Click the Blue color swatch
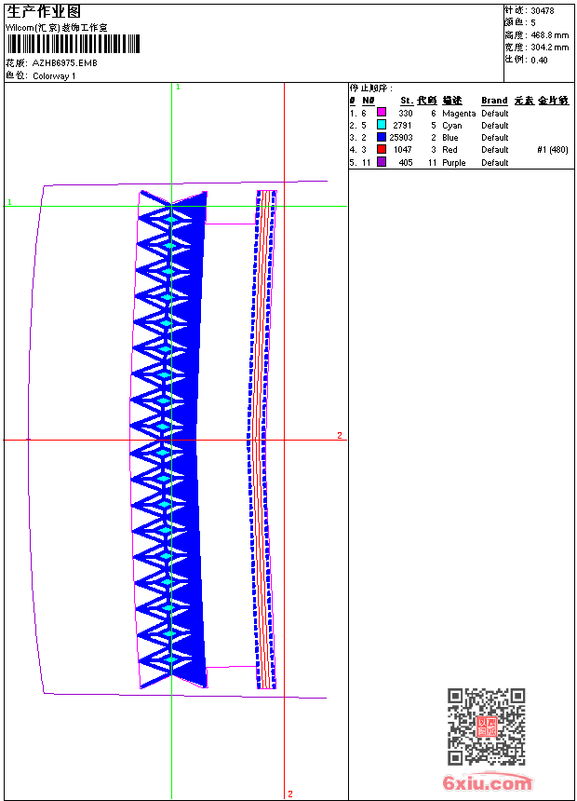The width and height of the screenshot is (577, 801). coord(381,137)
